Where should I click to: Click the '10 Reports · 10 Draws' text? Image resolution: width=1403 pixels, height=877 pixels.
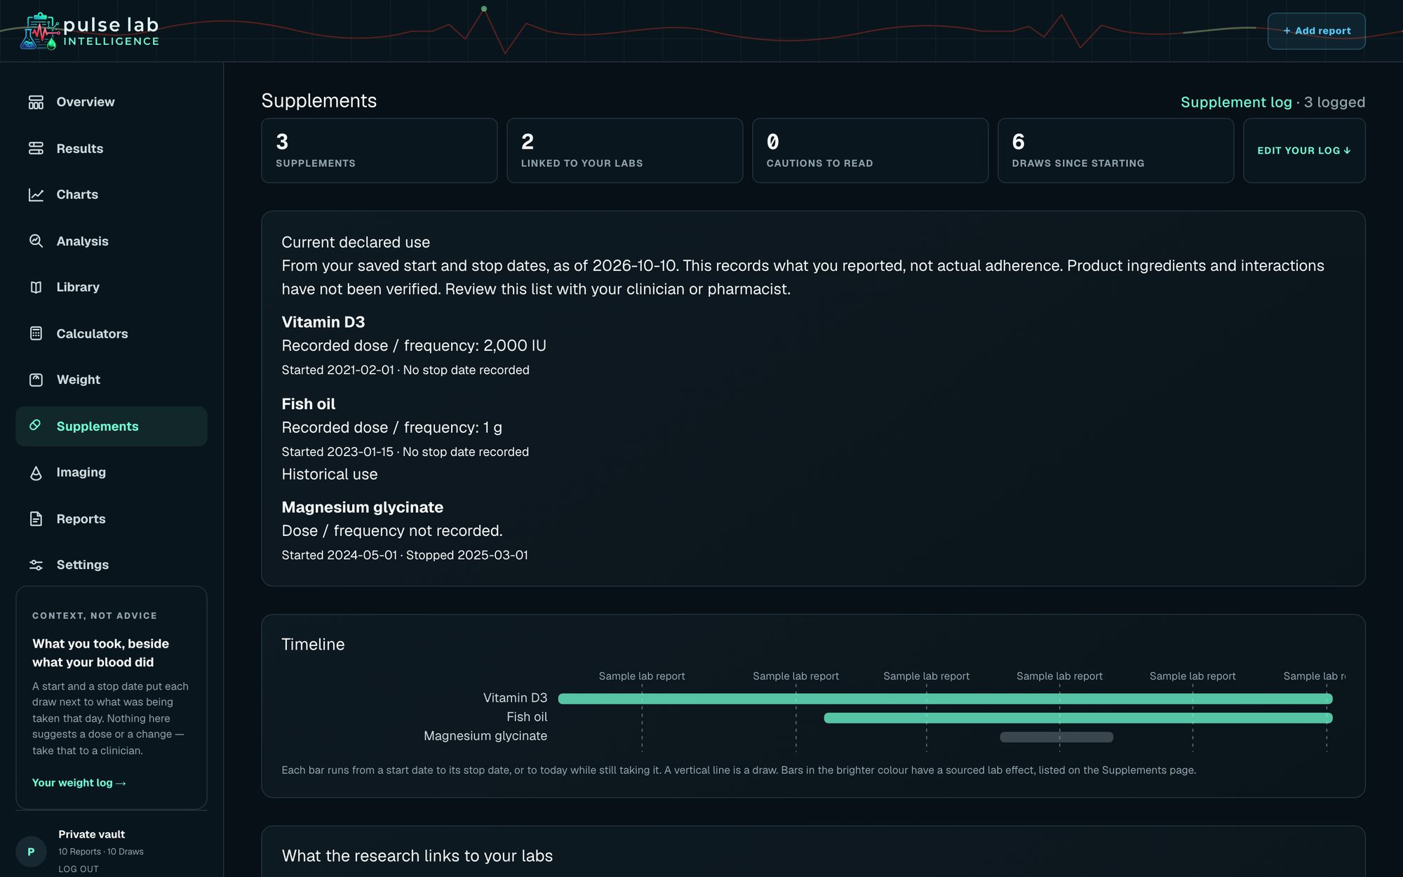coord(101,852)
